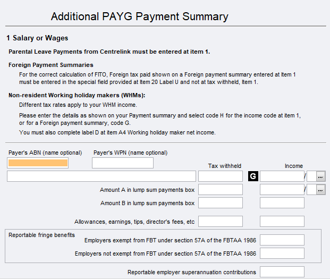This screenshot has width=330, height=279.
Task: Click the Amount B income field
Action: 282,203
